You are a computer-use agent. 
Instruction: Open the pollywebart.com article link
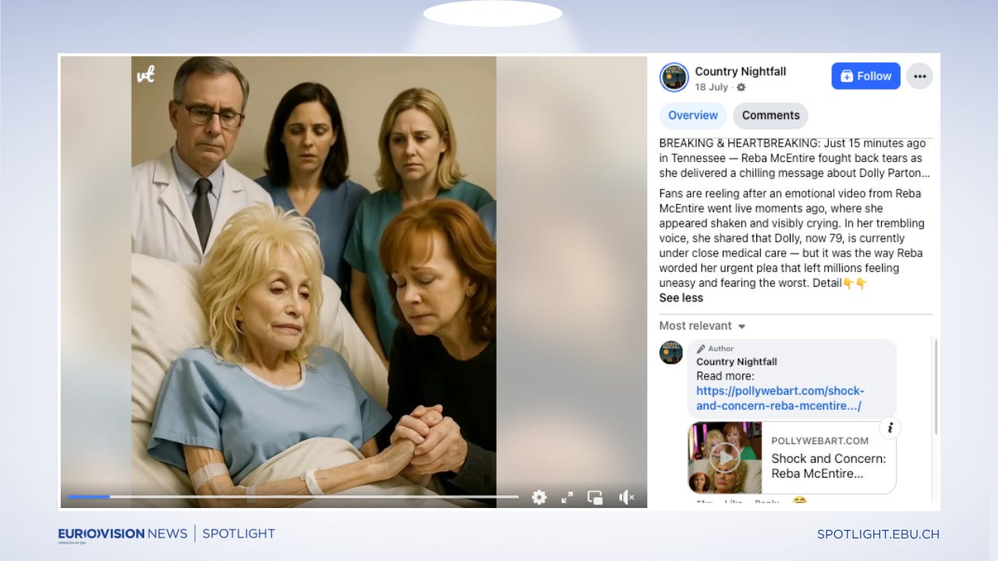780,399
